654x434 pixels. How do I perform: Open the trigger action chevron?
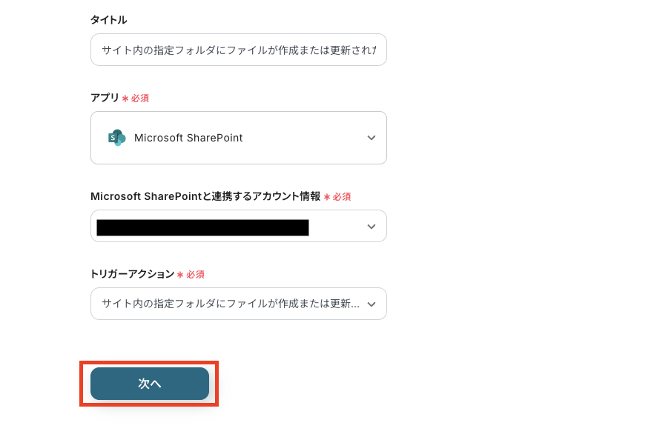coord(371,304)
